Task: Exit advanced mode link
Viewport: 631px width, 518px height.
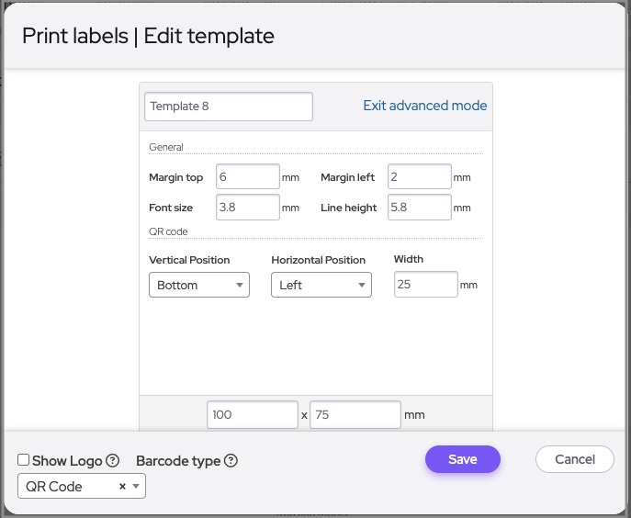Action: click(x=424, y=106)
